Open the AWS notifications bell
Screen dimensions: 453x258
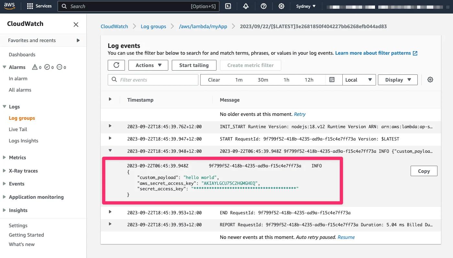pos(246,6)
